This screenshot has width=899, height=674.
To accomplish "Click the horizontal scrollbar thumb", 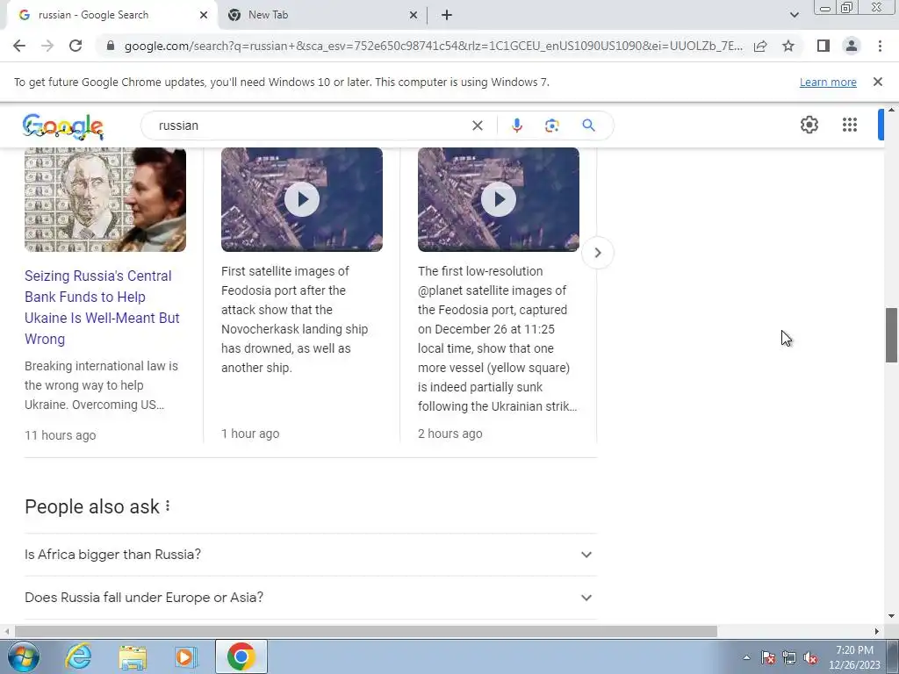I will [366, 631].
